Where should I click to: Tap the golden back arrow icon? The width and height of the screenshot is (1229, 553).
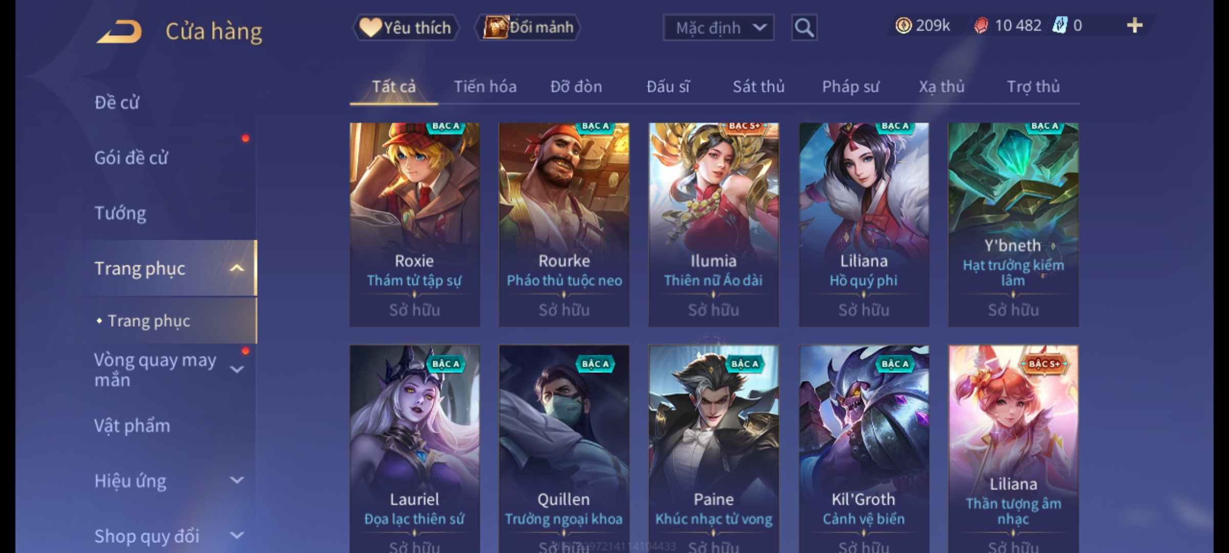[x=119, y=32]
